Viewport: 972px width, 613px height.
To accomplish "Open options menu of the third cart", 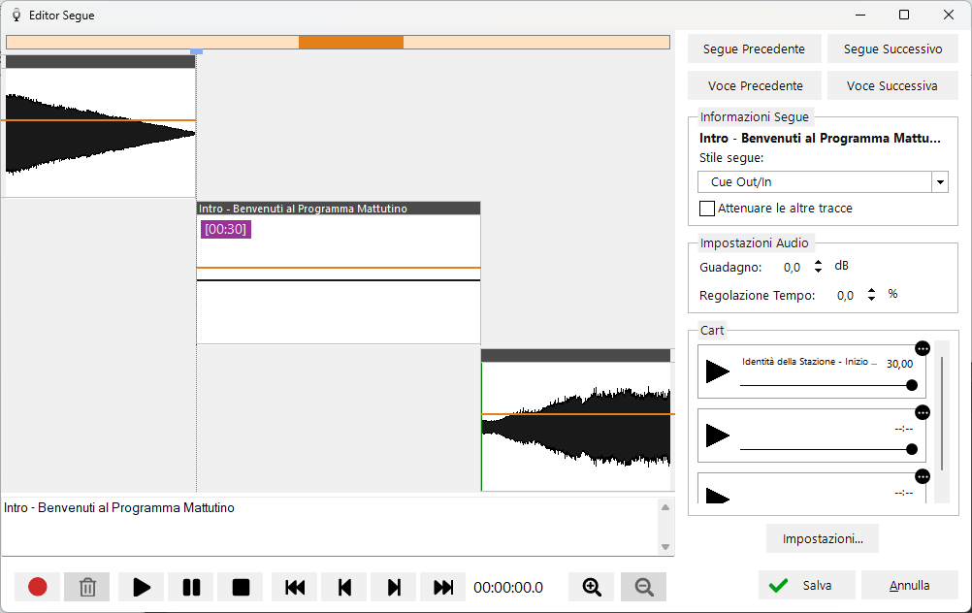I will pyautogui.click(x=923, y=476).
